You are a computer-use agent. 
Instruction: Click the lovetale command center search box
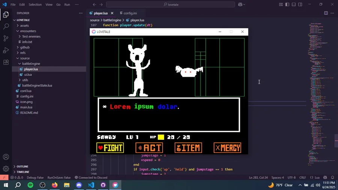[171, 4]
